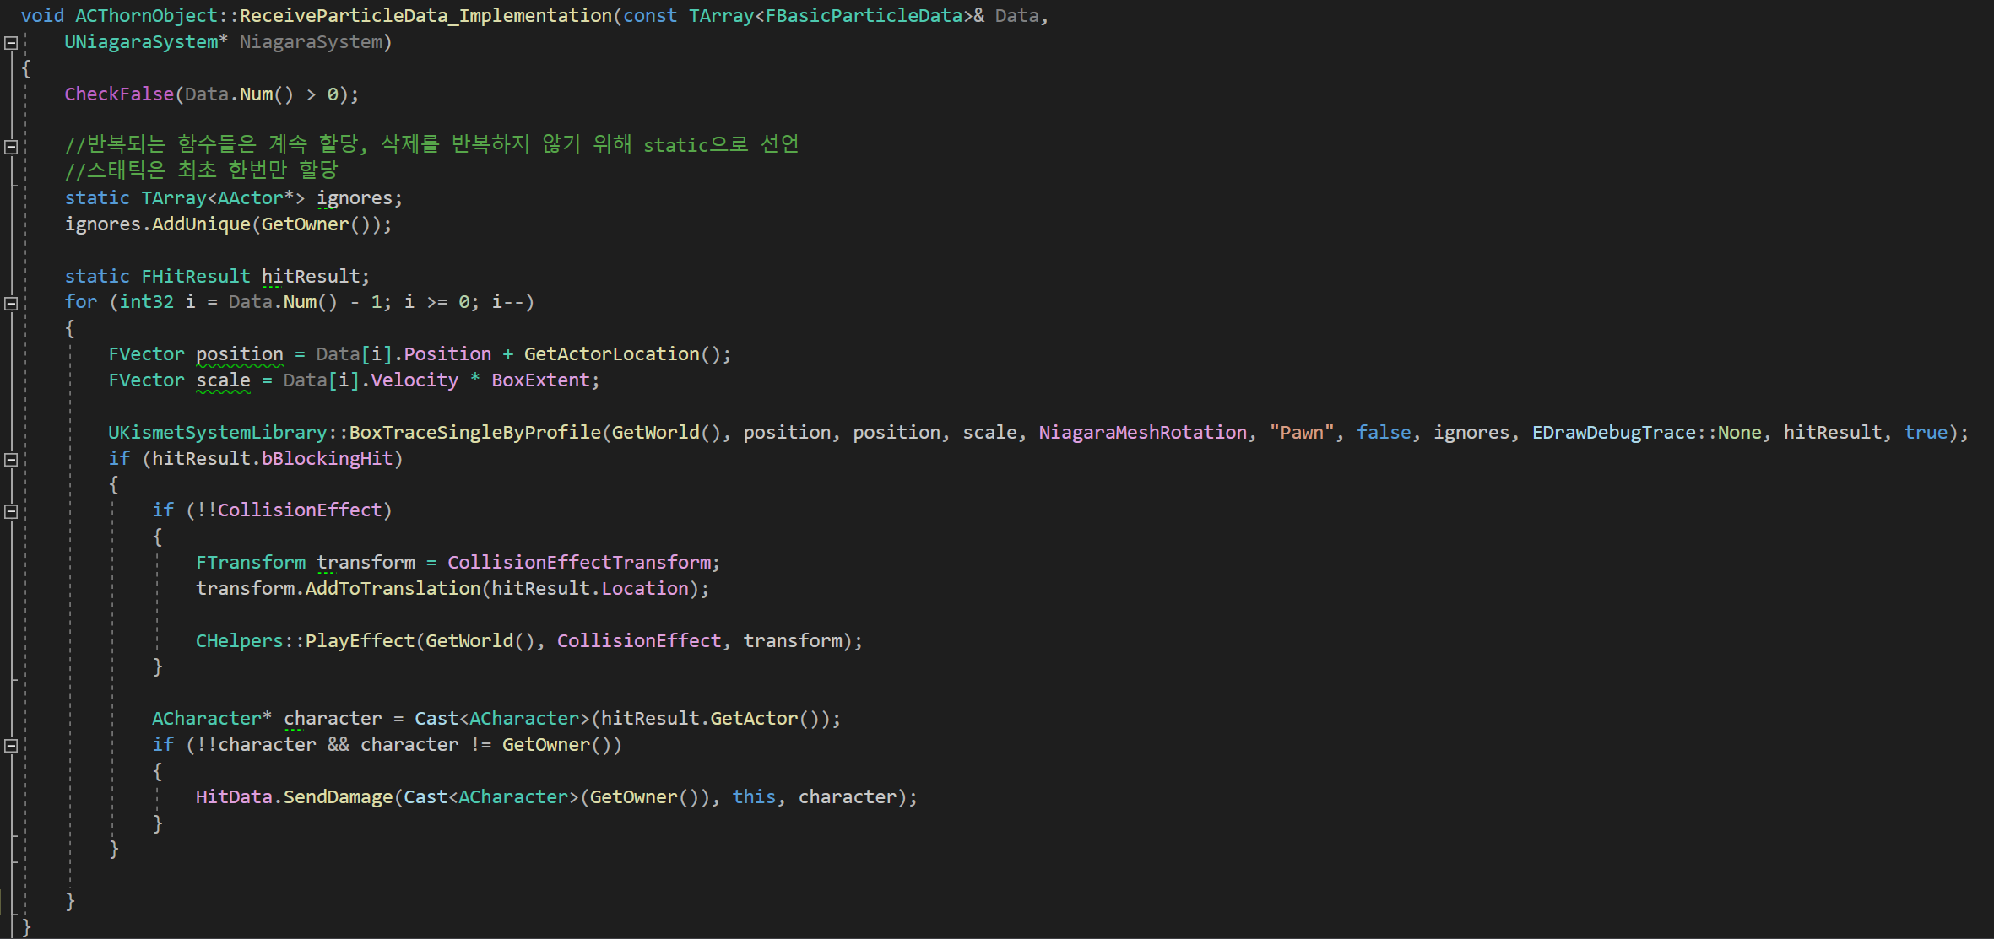
Task: Click the AddUnique method call
Action: (x=201, y=224)
